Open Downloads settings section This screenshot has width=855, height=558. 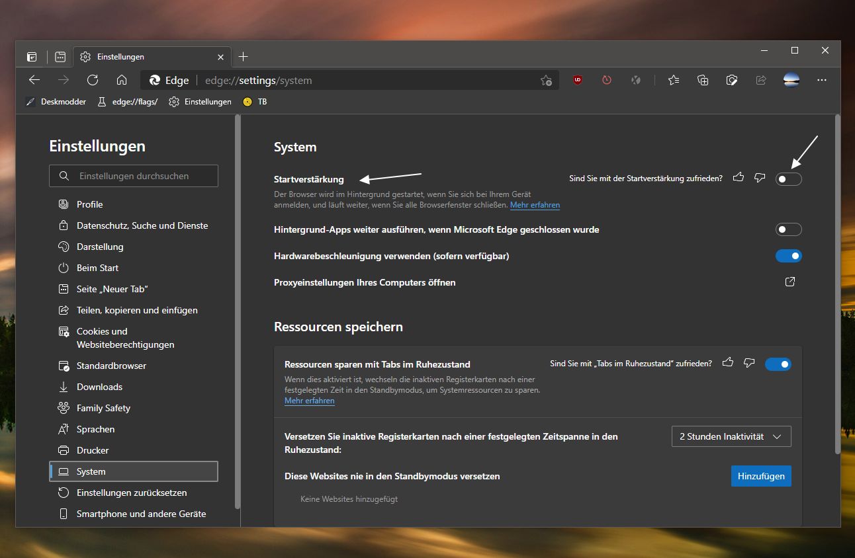pyautogui.click(x=134, y=387)
